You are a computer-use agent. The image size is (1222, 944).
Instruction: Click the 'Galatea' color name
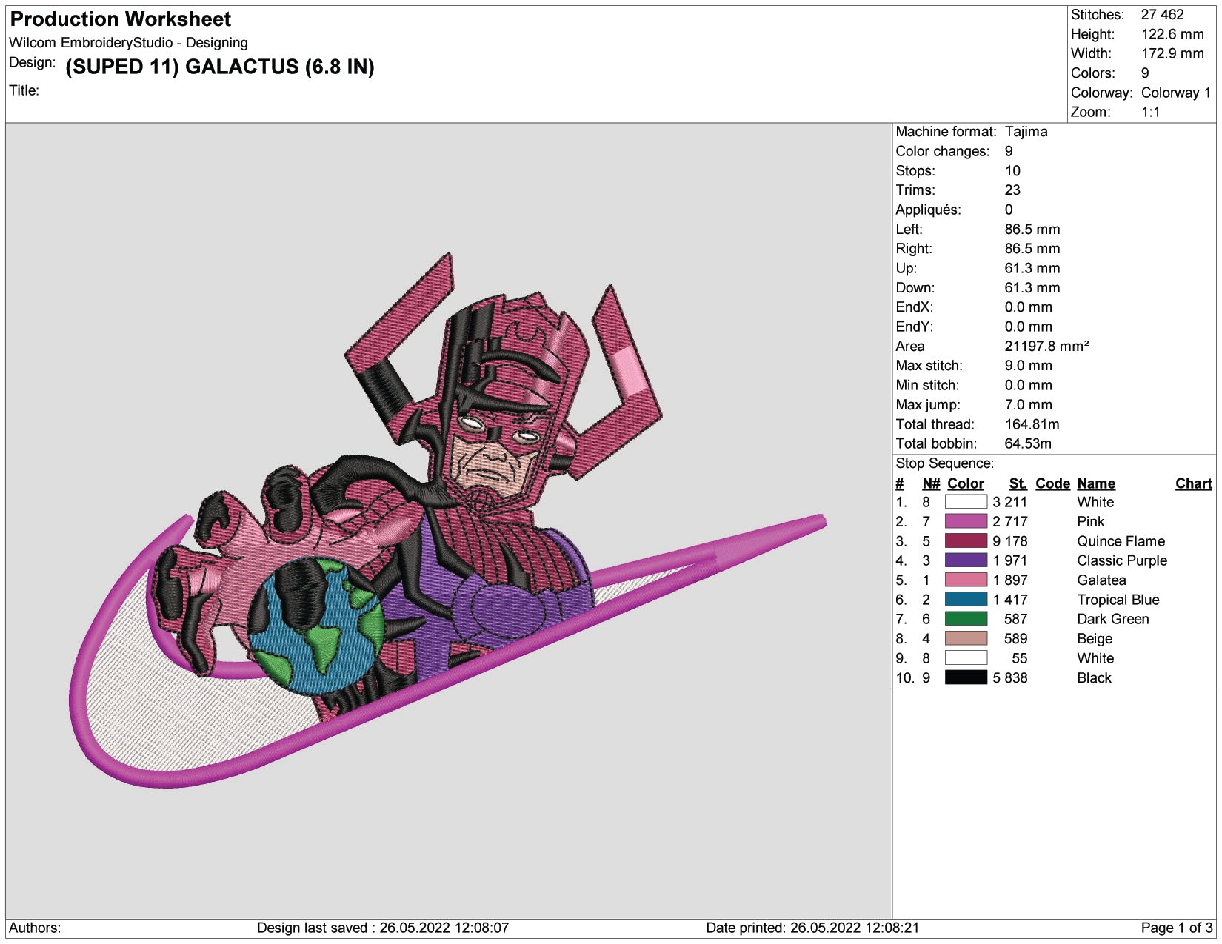(x=1101, y=580)
